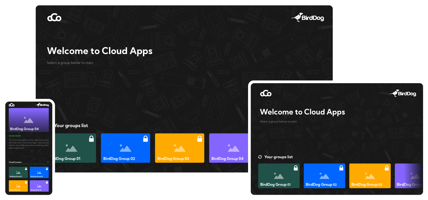Image resolution: width=428 pixels, height=200 pixels.
Task: Open Group Name 03 label on phone
Action: pyautogui.click(x=15, y=190)
